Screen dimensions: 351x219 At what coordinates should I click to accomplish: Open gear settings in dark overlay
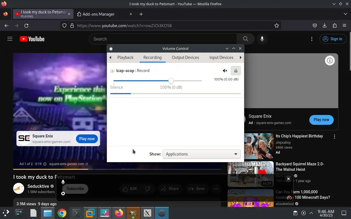(63, 194)
